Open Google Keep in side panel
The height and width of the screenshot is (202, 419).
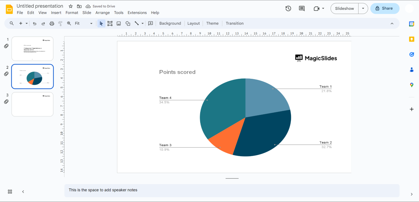(x=412, y=39)
